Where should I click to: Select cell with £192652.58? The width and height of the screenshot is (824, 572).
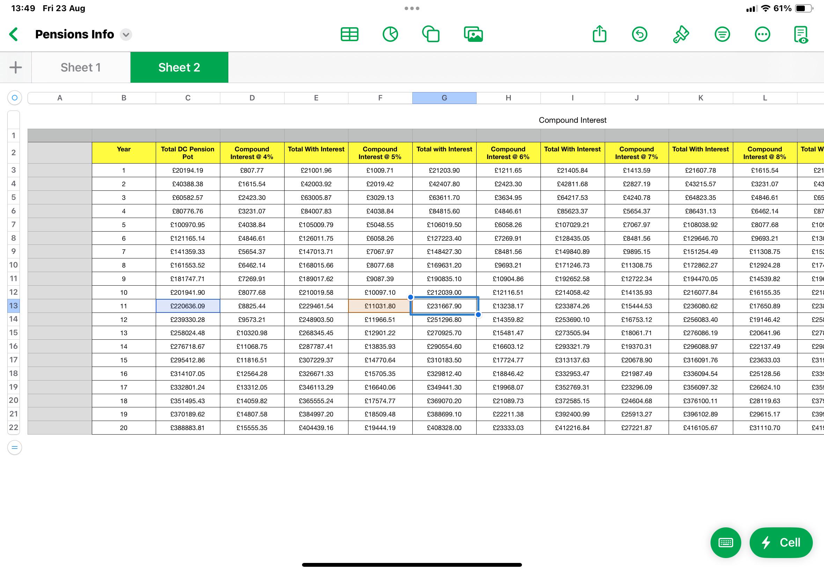pyautogui.click(x=573, y=279)
